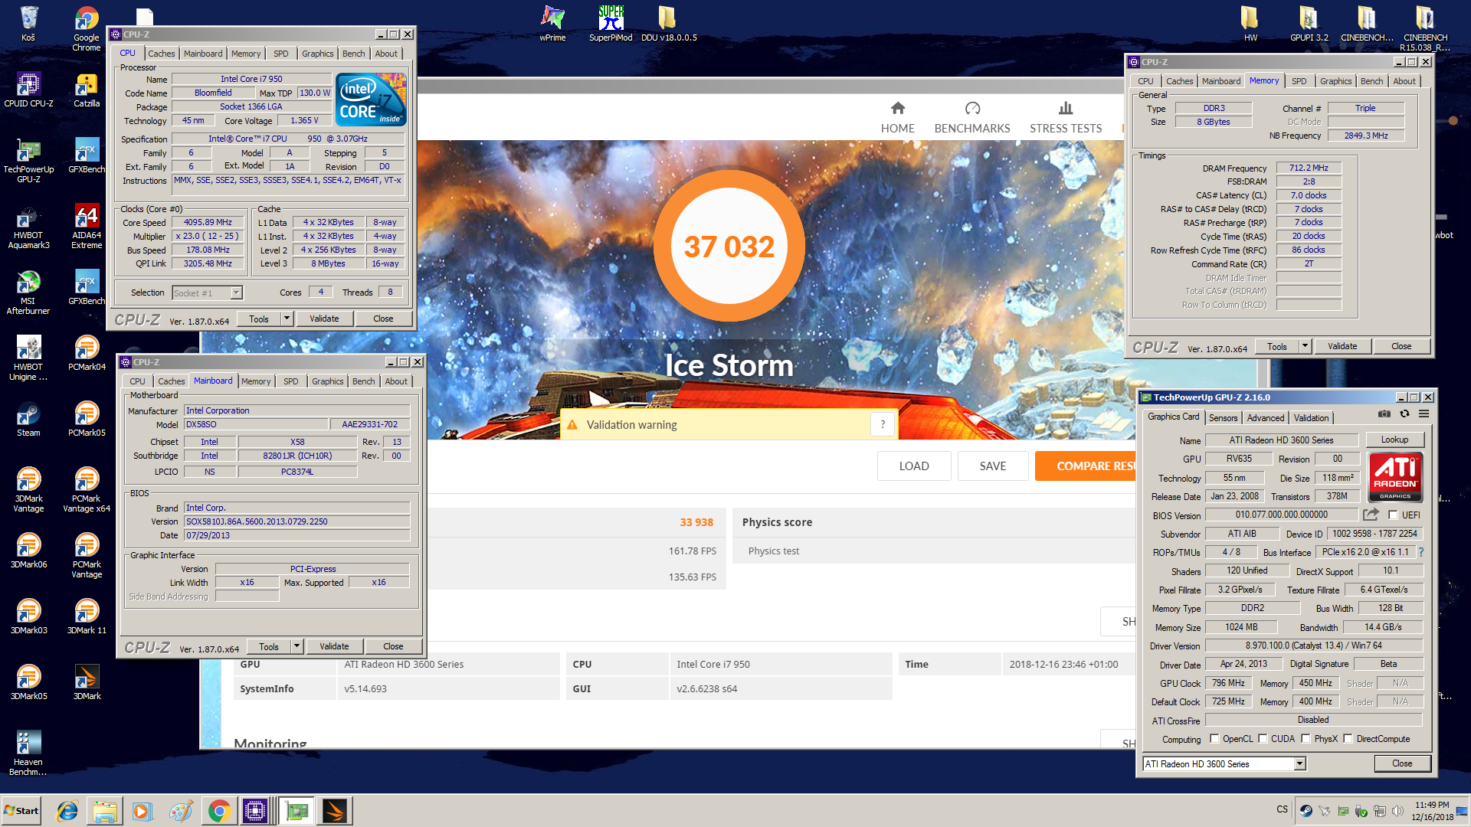The height and width of the screenshot is (827, 1471).
Task: Click COMPARE RESULT button in 3DMark
Action: (x=1086, y=466)
